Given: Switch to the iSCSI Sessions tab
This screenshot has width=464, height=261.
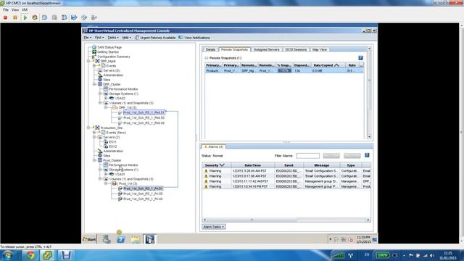Looking at the screenshot, I should [296, 49].
